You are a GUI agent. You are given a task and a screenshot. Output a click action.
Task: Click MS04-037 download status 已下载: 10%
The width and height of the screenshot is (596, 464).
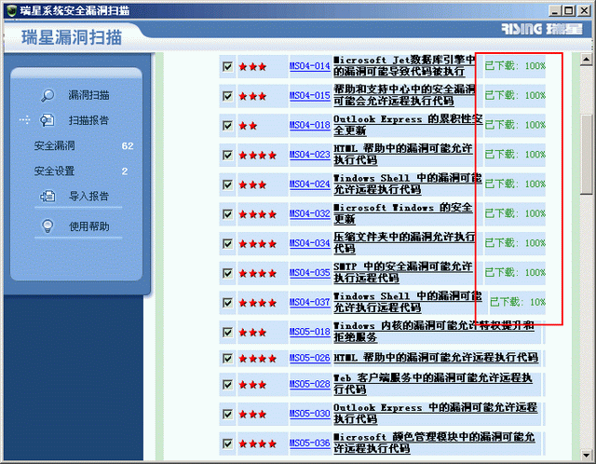pos(518,303)
